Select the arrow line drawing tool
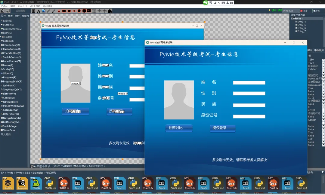 [x=54, y=11]
